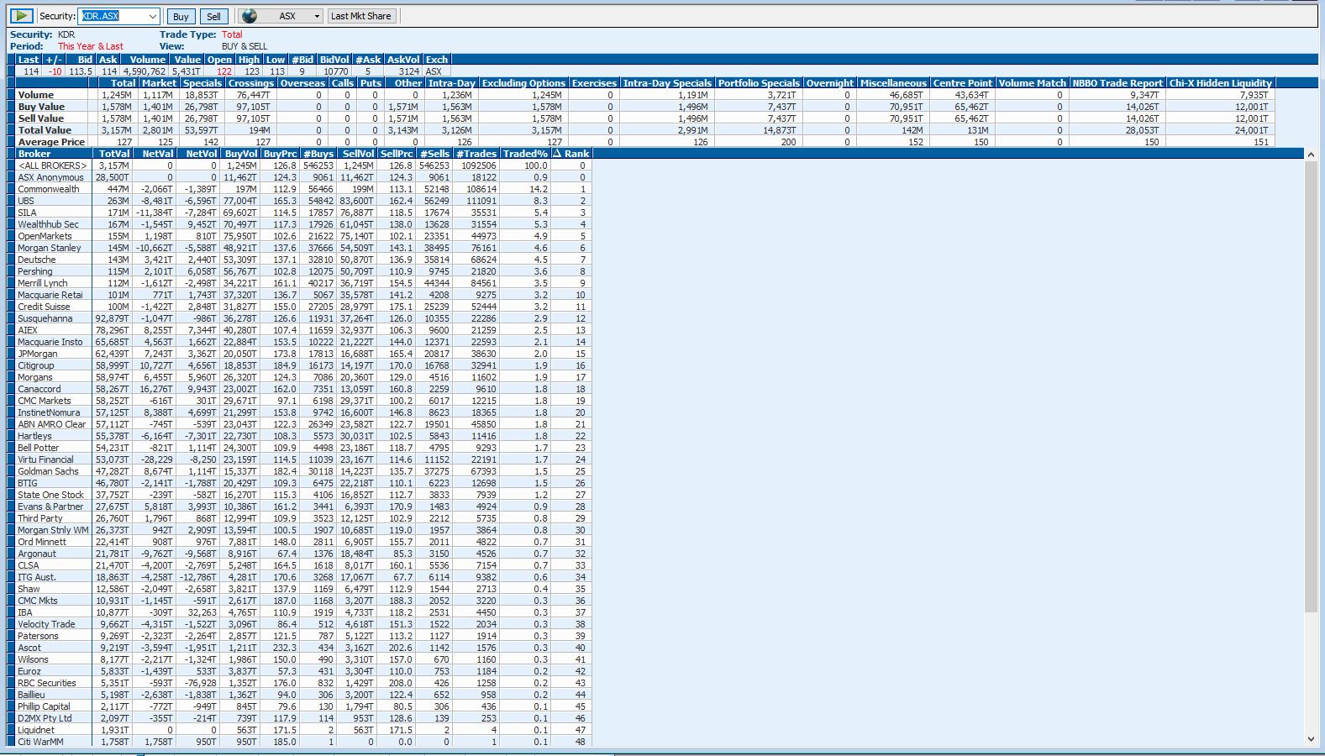
Task: Sort by the Broker column header
Action: (54, 154)
